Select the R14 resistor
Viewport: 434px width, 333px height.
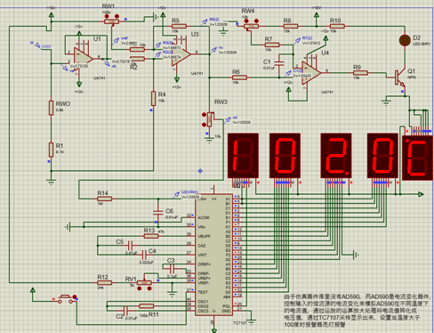tap(105, 199)
